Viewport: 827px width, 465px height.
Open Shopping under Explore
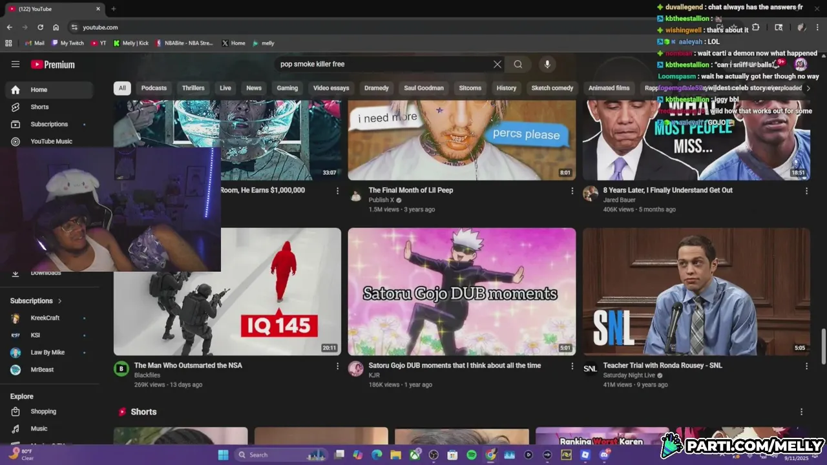49,411
